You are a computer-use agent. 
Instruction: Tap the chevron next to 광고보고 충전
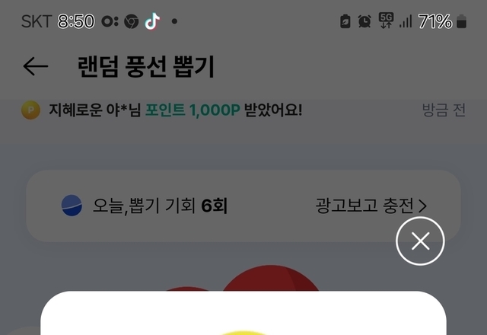[423, 206]
